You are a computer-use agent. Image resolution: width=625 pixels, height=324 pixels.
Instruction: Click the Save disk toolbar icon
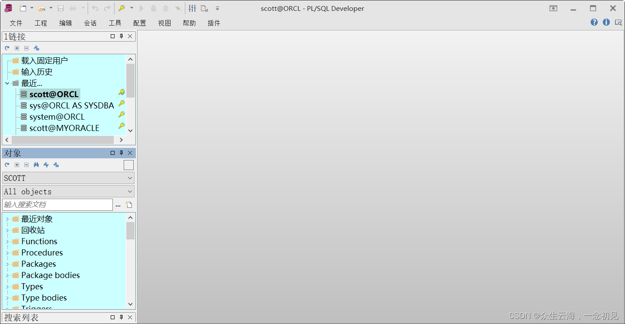tap(61, 8)
